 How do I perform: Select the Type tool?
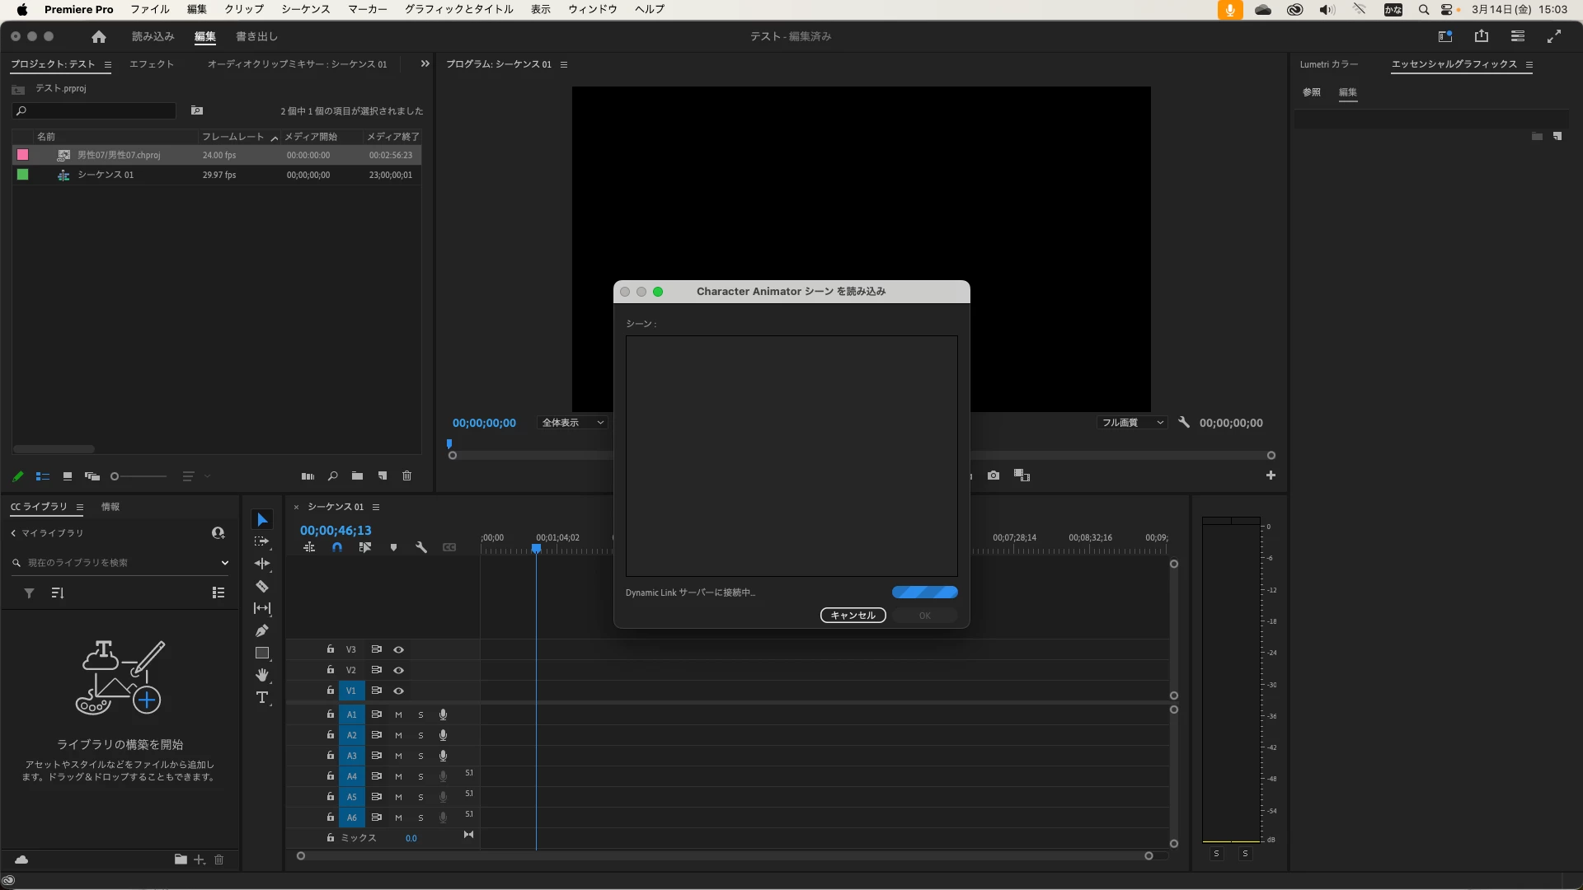pos(262,698)
